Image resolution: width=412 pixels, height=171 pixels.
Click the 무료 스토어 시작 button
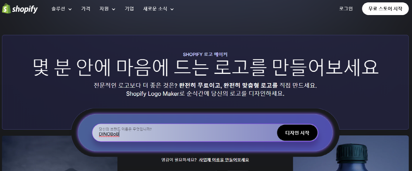tap(385, 9)
